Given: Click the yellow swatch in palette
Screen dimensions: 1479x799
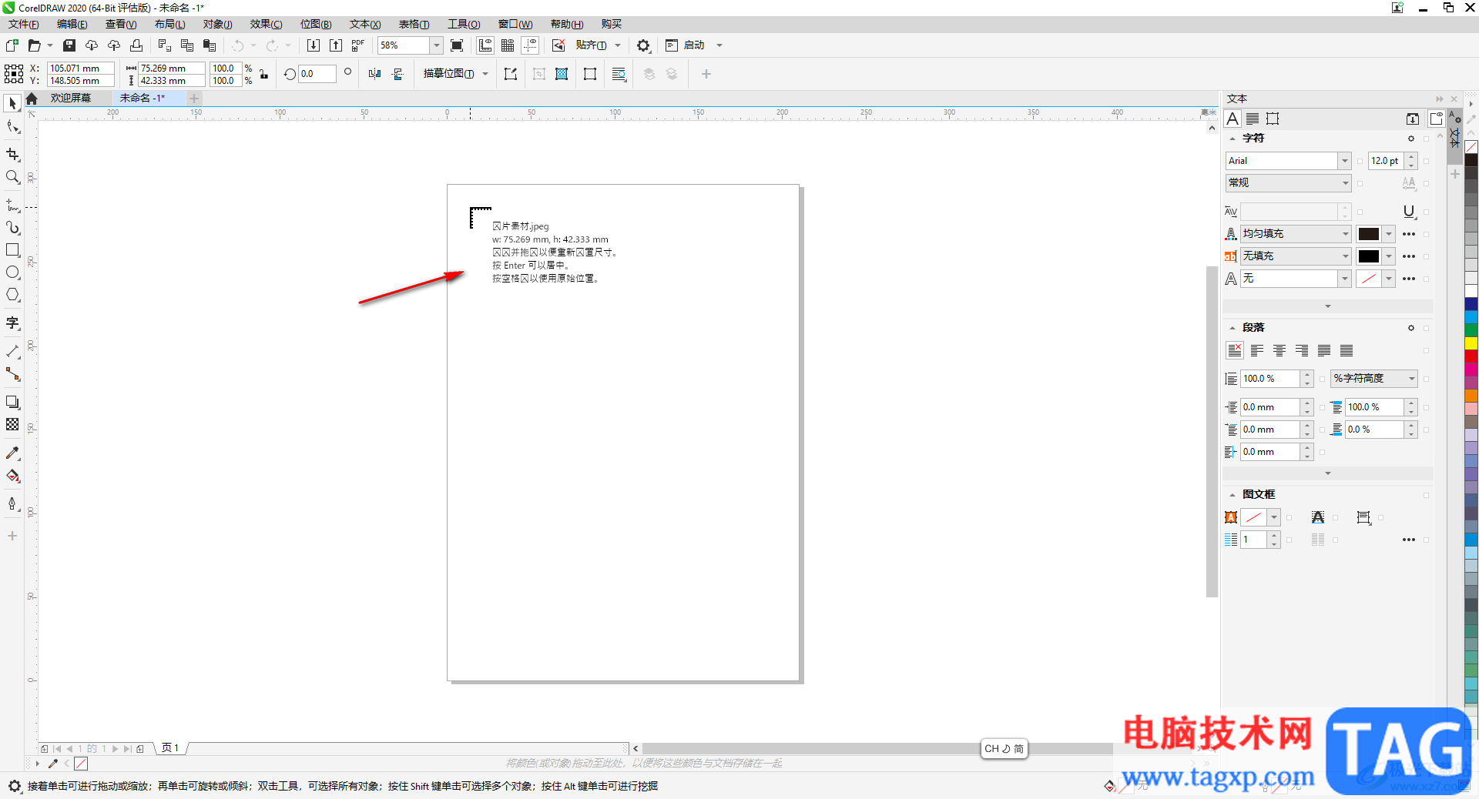Looking at the screenshot, I should (1471, 343).
